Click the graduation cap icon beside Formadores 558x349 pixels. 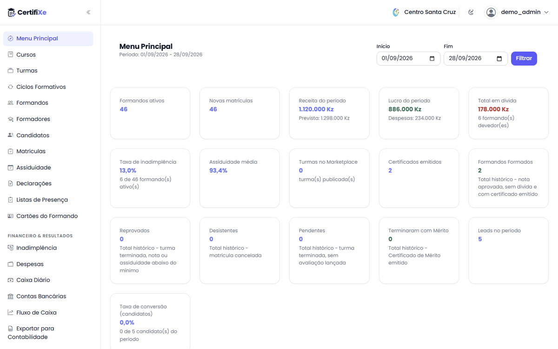pos(11,119)
